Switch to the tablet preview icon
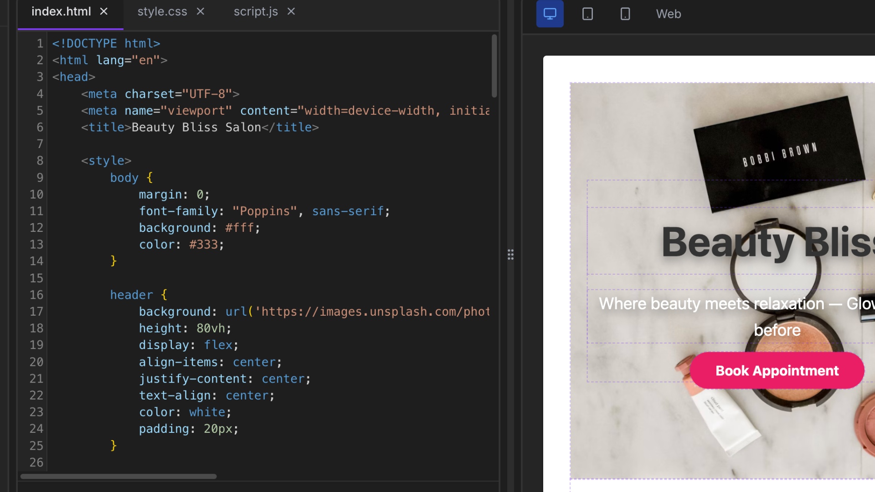The image size is (875, 492). (x=587, y=14)
